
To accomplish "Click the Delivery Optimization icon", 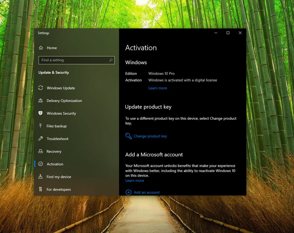I will [40, 101].
